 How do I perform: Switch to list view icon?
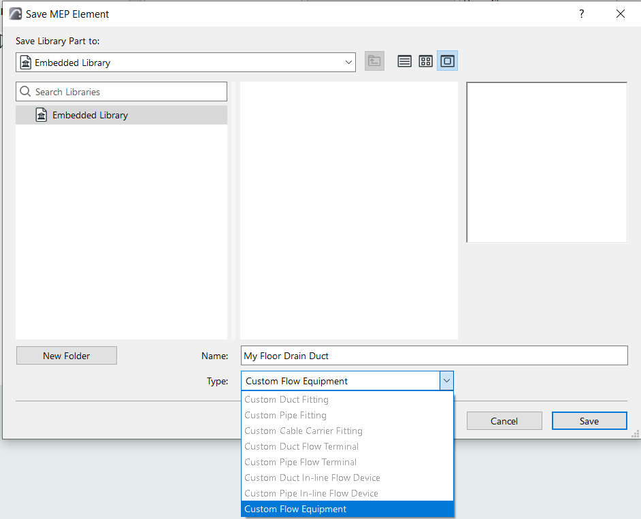404,61
